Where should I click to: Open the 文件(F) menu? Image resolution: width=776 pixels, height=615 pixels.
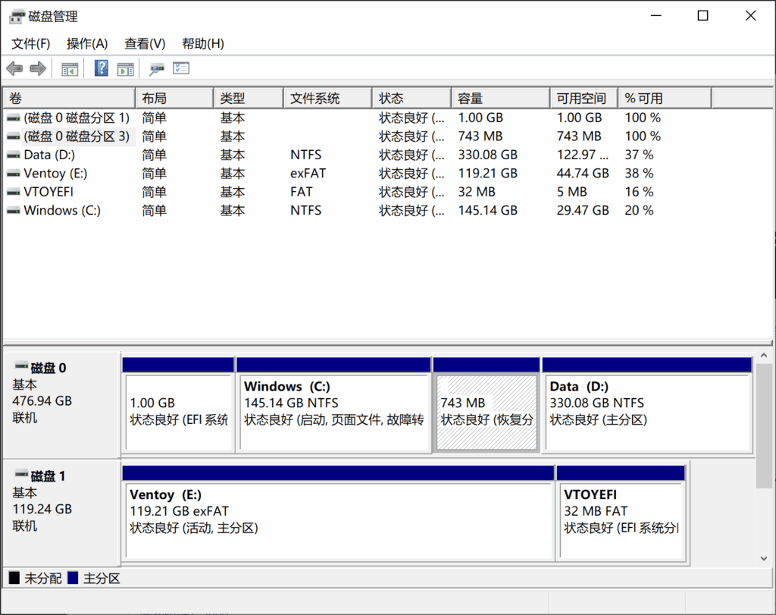(x=30, y=44)
